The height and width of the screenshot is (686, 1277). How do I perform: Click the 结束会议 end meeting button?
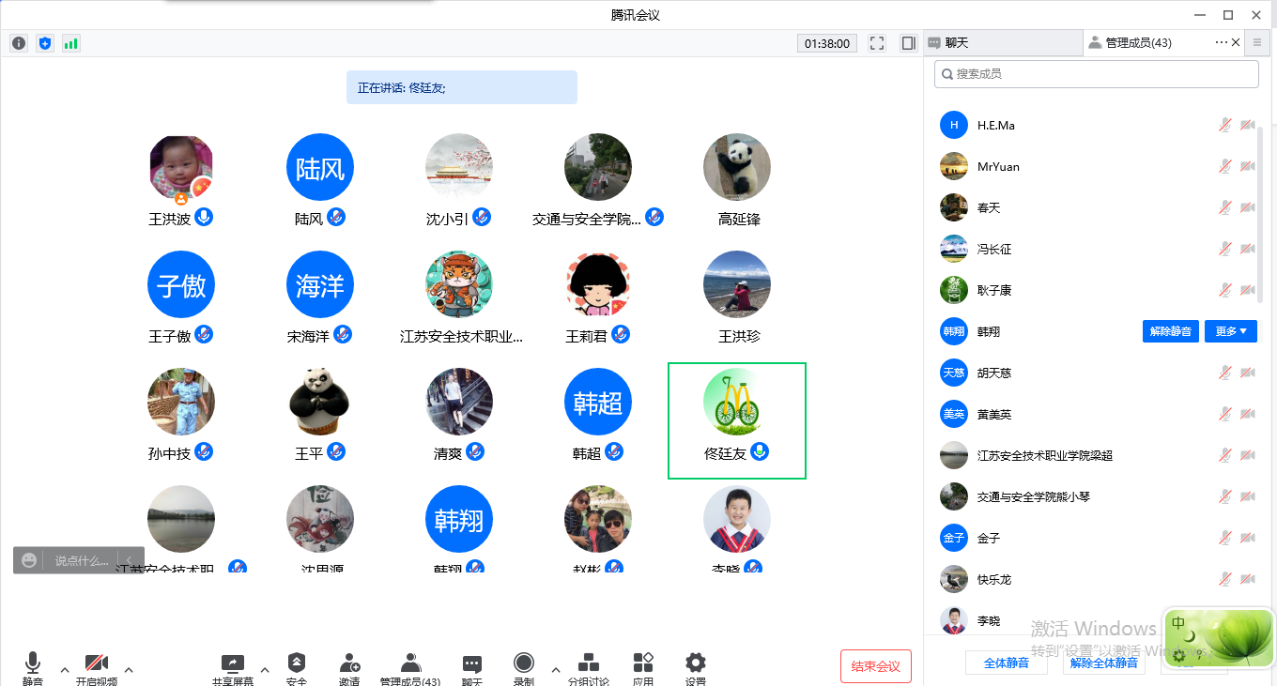875,666
